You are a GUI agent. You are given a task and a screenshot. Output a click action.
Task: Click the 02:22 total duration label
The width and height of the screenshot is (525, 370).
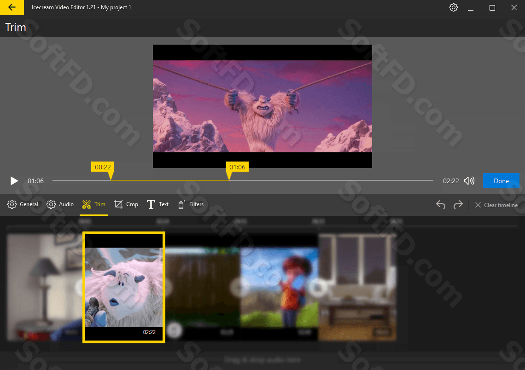[451, 181]
